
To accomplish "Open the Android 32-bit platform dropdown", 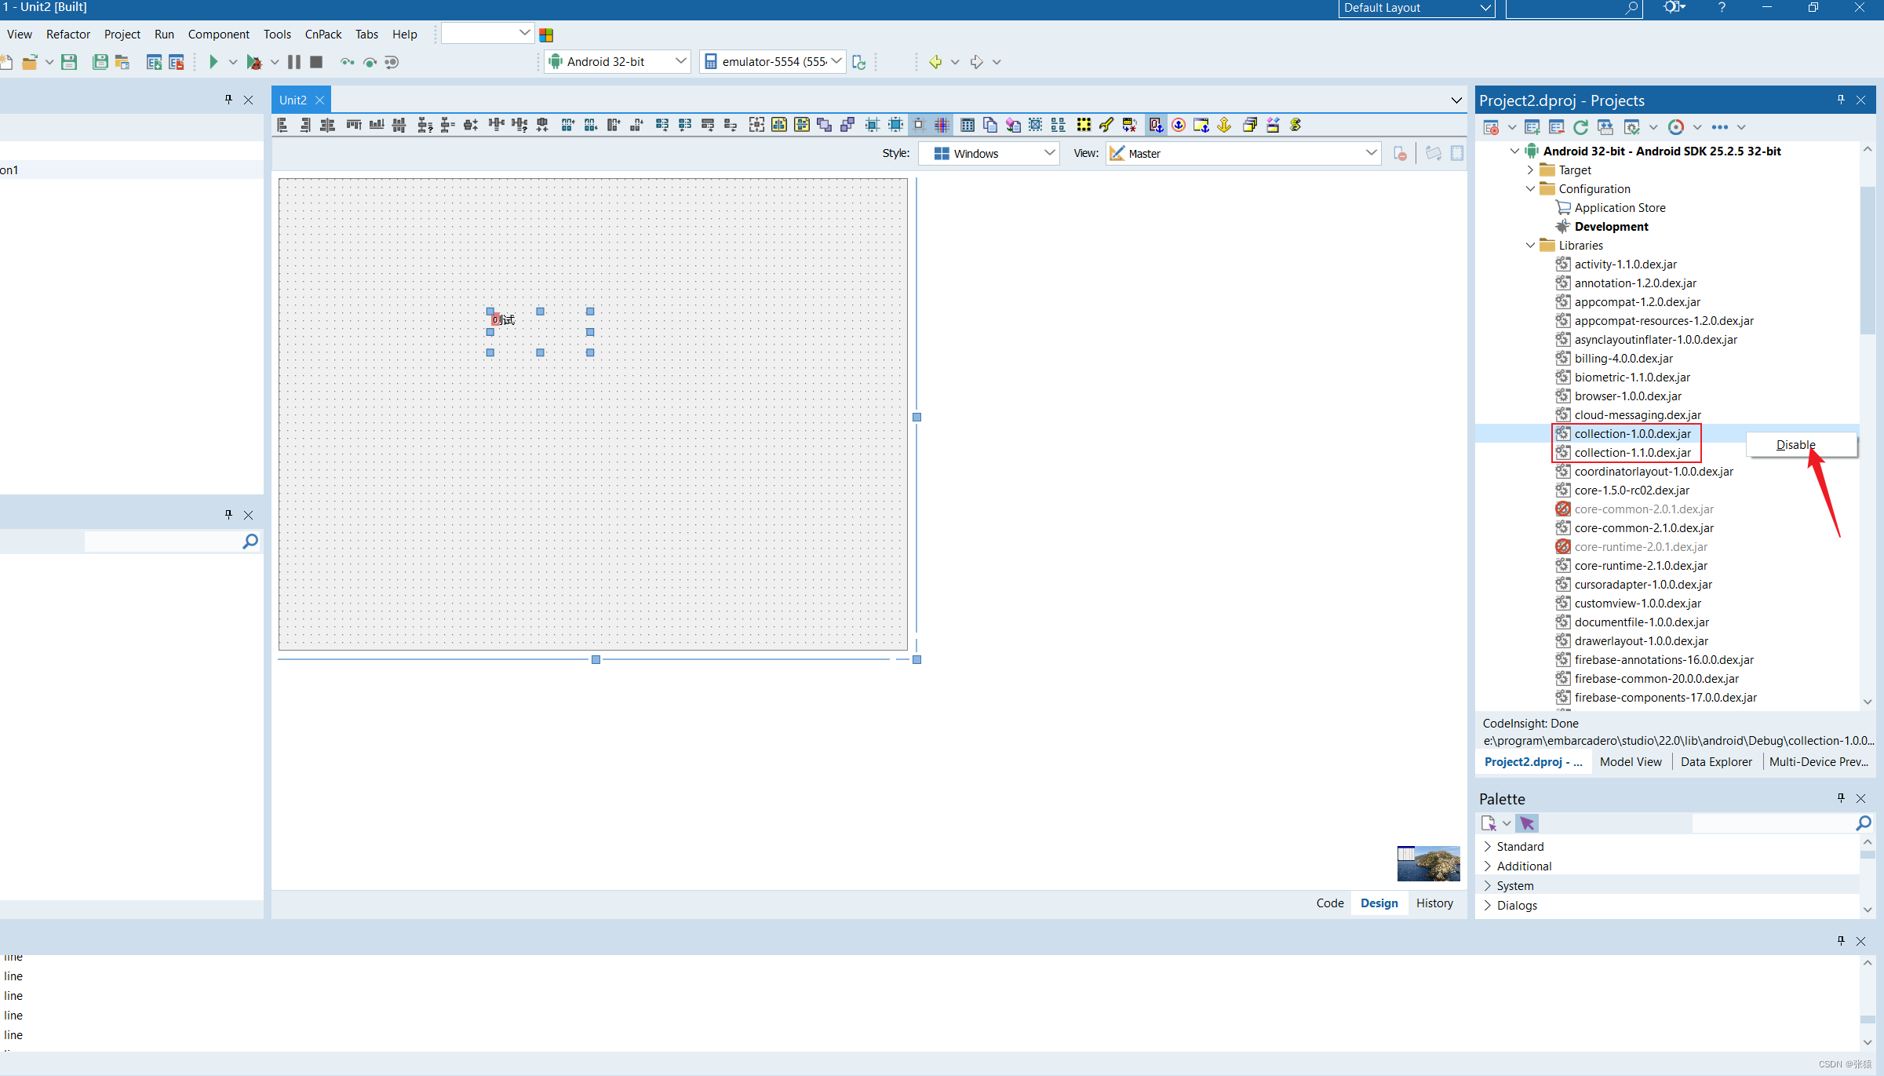I will coord(680,61).
